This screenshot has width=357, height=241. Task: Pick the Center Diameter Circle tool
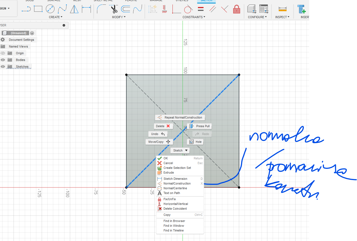tap(50, 9)
